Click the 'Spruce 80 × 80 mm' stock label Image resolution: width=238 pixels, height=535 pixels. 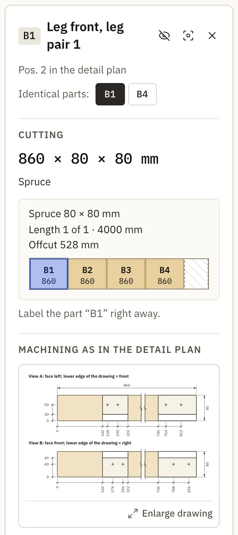pyautogui.click(x=74, y=214)
